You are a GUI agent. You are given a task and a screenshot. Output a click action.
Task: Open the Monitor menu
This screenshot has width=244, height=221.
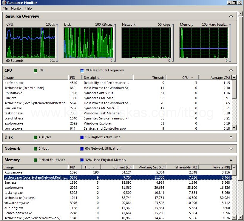pyautogui.click(x=16, y=8)
